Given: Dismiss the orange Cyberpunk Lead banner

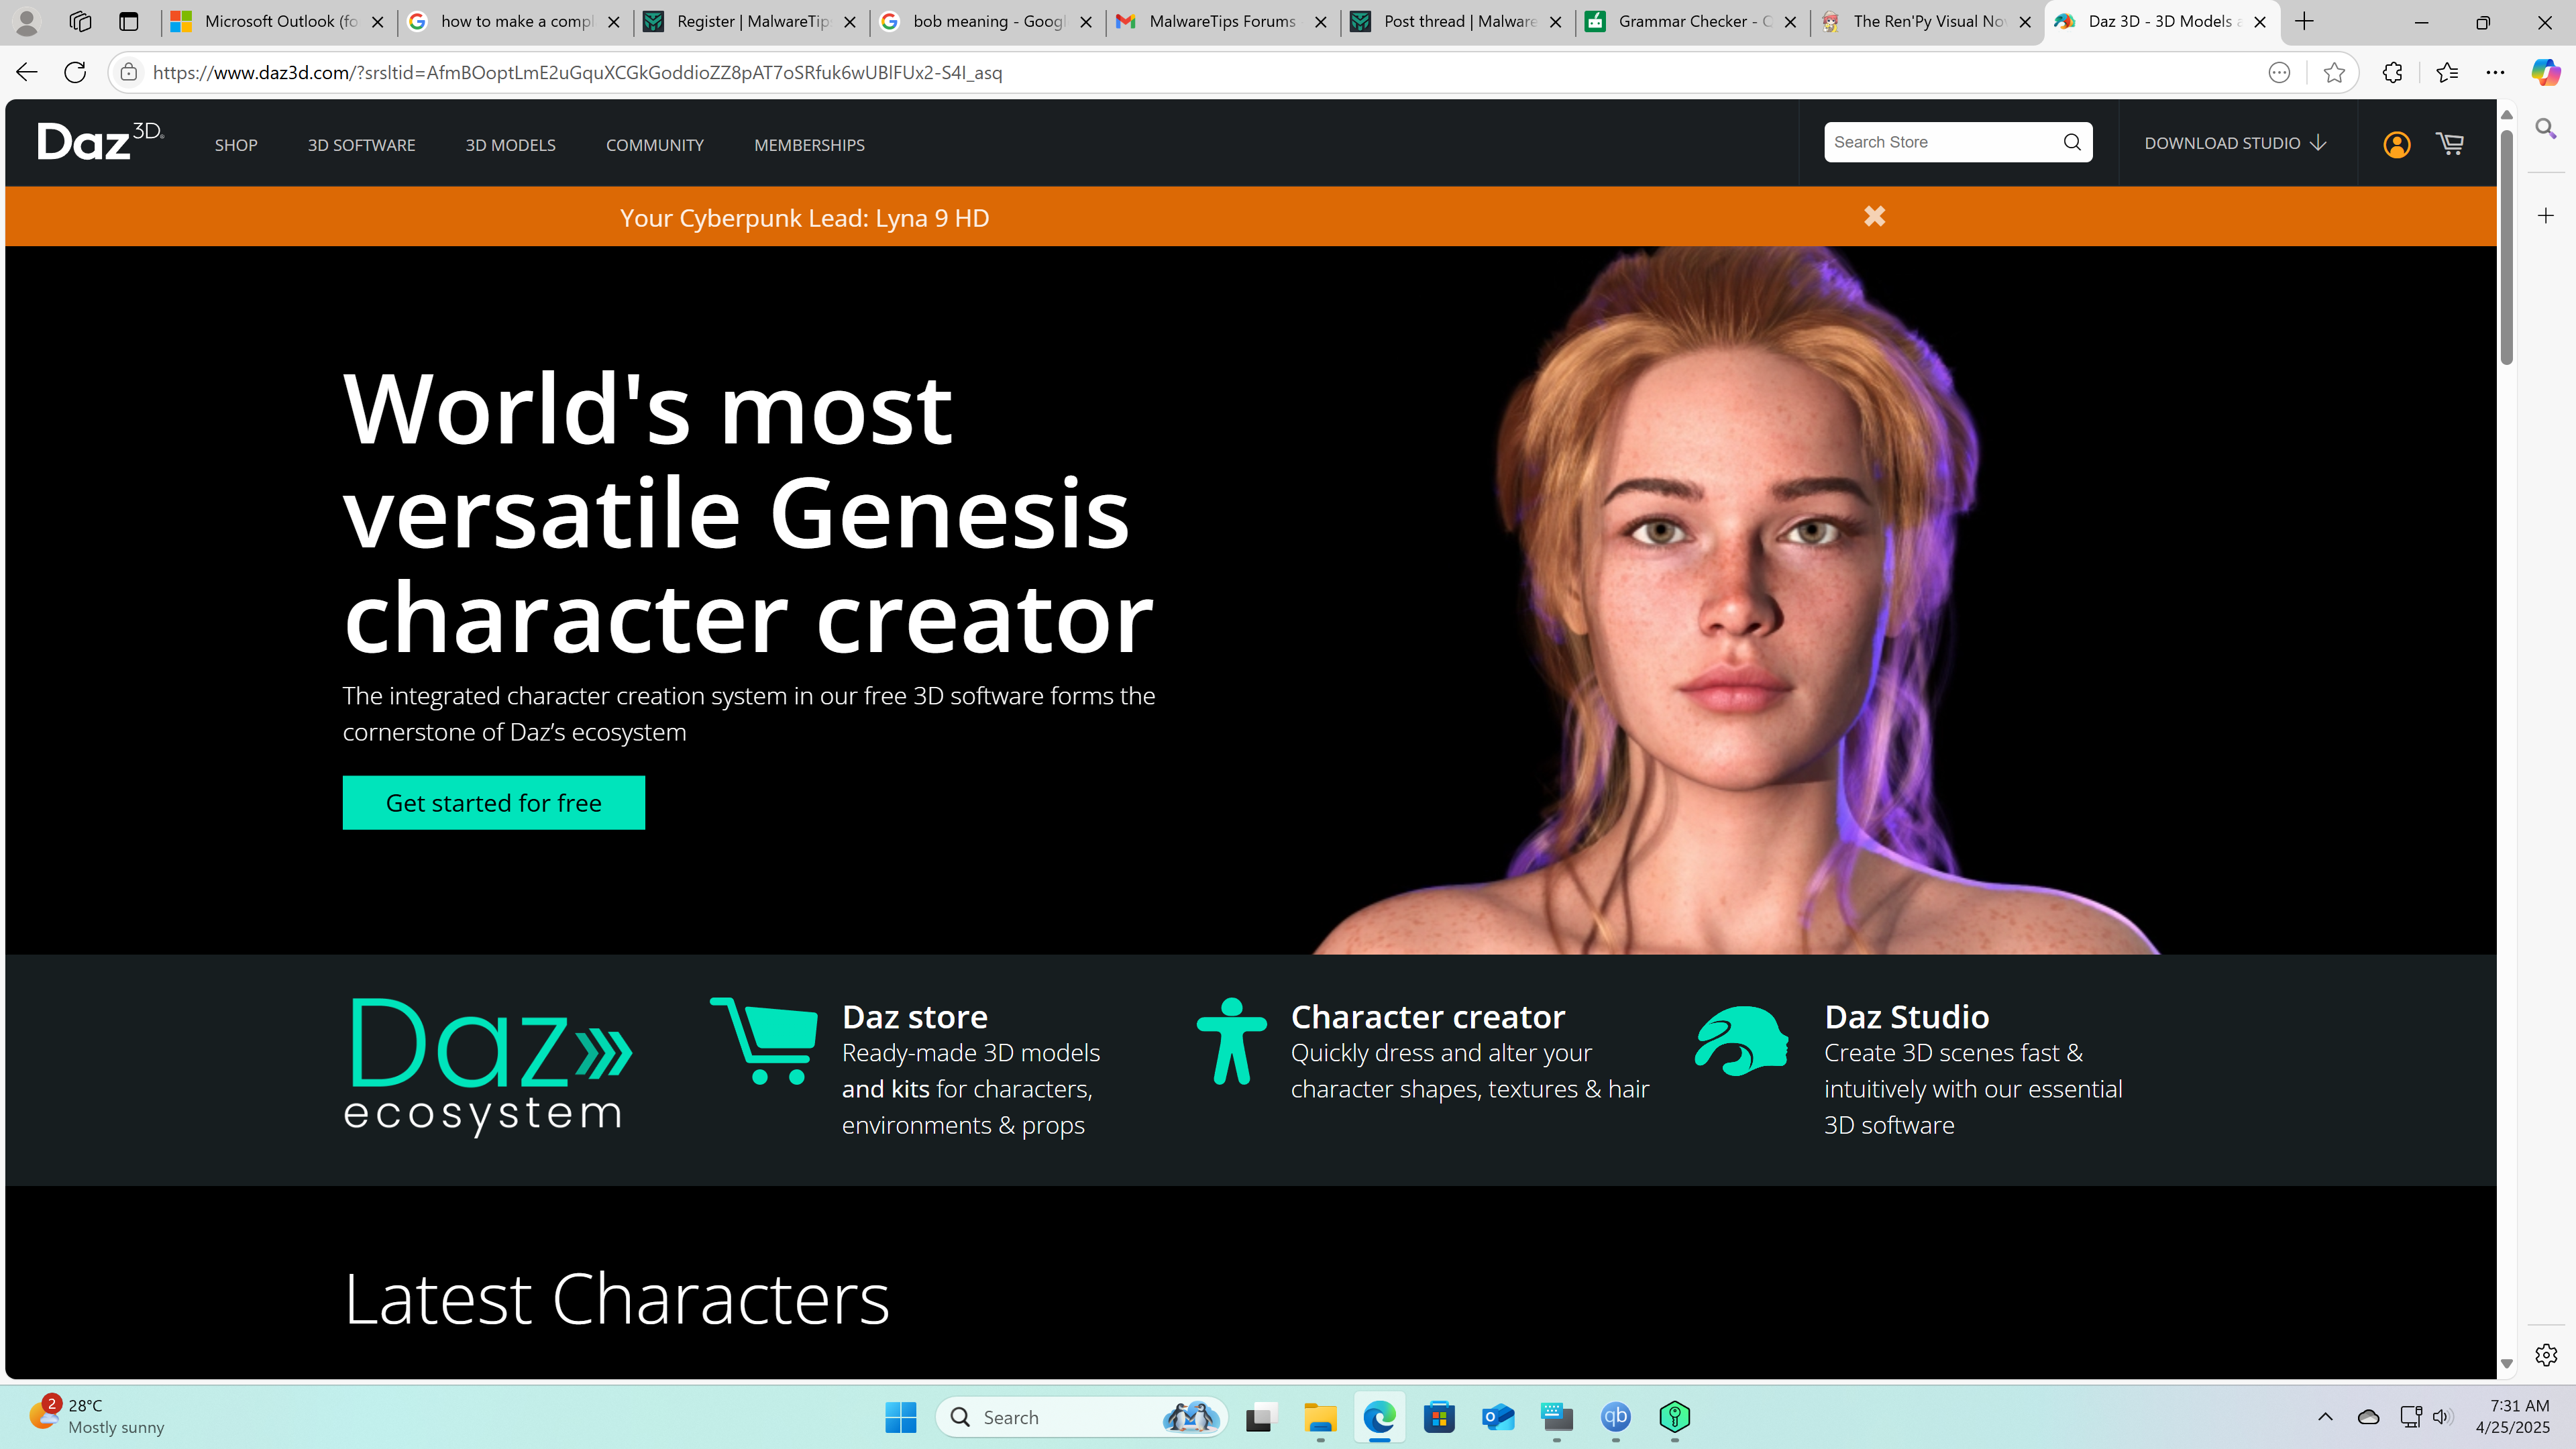Looking at the screenshot, I should pos(1874,216).
